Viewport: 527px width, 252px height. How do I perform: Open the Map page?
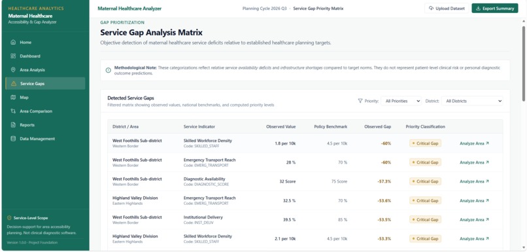[45, 98]
